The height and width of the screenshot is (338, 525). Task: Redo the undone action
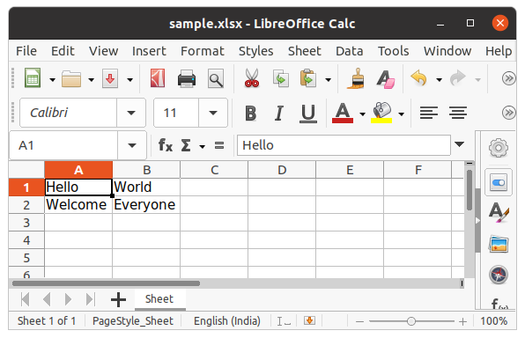click(x=458, y=78)
